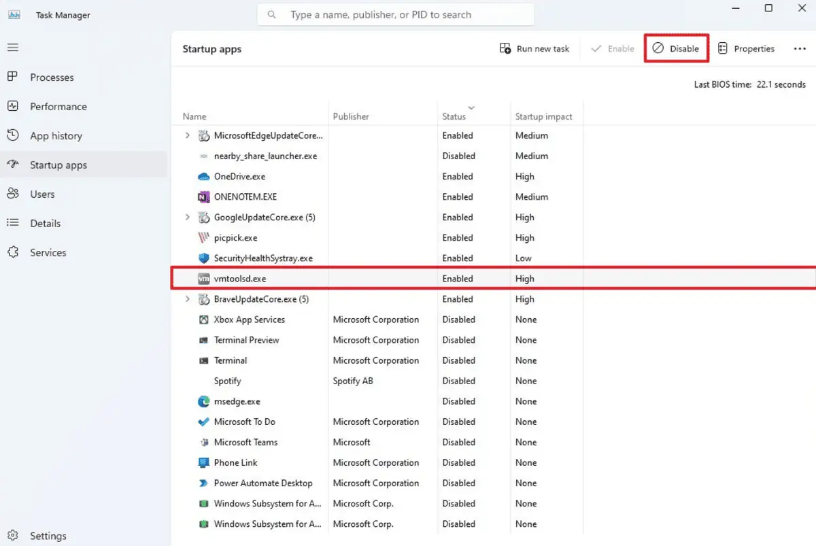Expand the GoogleUpdateCore.exe group
The image size is (816, 546).
click(x=188, y=218)
